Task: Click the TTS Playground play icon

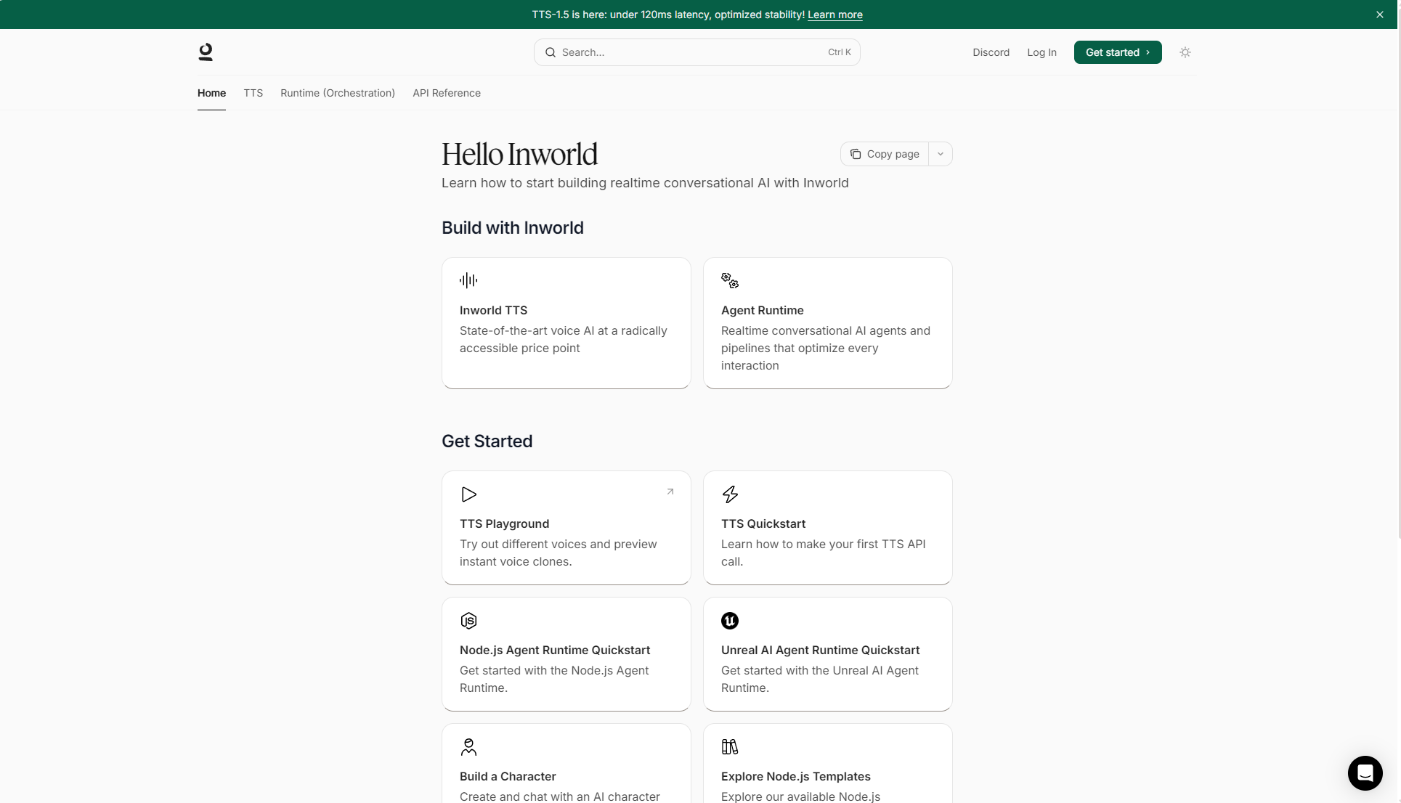Action: [x=468, y=494]
